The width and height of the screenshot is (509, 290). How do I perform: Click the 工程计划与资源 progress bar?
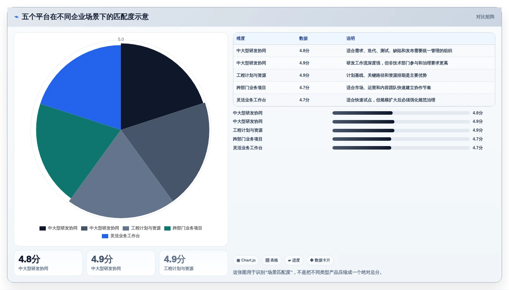(x=401, y=131)
